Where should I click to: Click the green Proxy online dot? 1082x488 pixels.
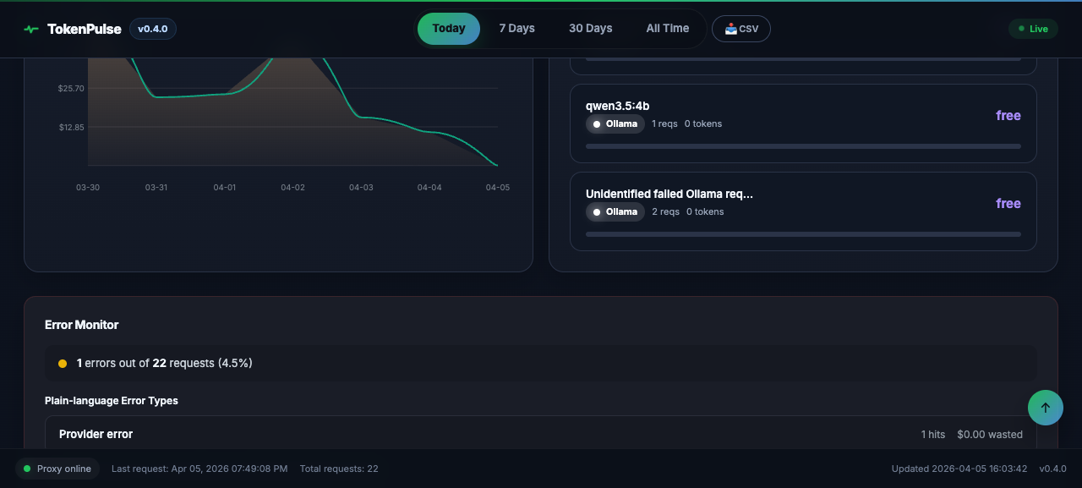point(26,469)
